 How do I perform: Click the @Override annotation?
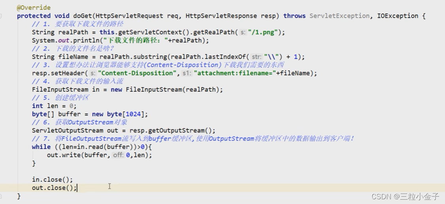[34, 8]
